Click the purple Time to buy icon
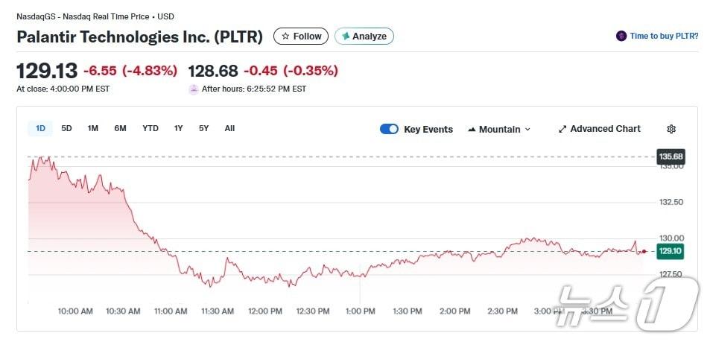The width and height of the screenshot is (710, 342). pos(621,36)
